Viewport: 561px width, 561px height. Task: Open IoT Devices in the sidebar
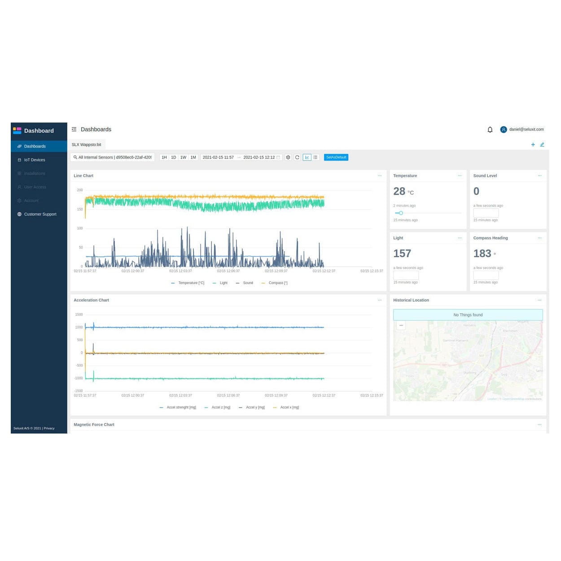pyautogui.click(x=35, y=160)
